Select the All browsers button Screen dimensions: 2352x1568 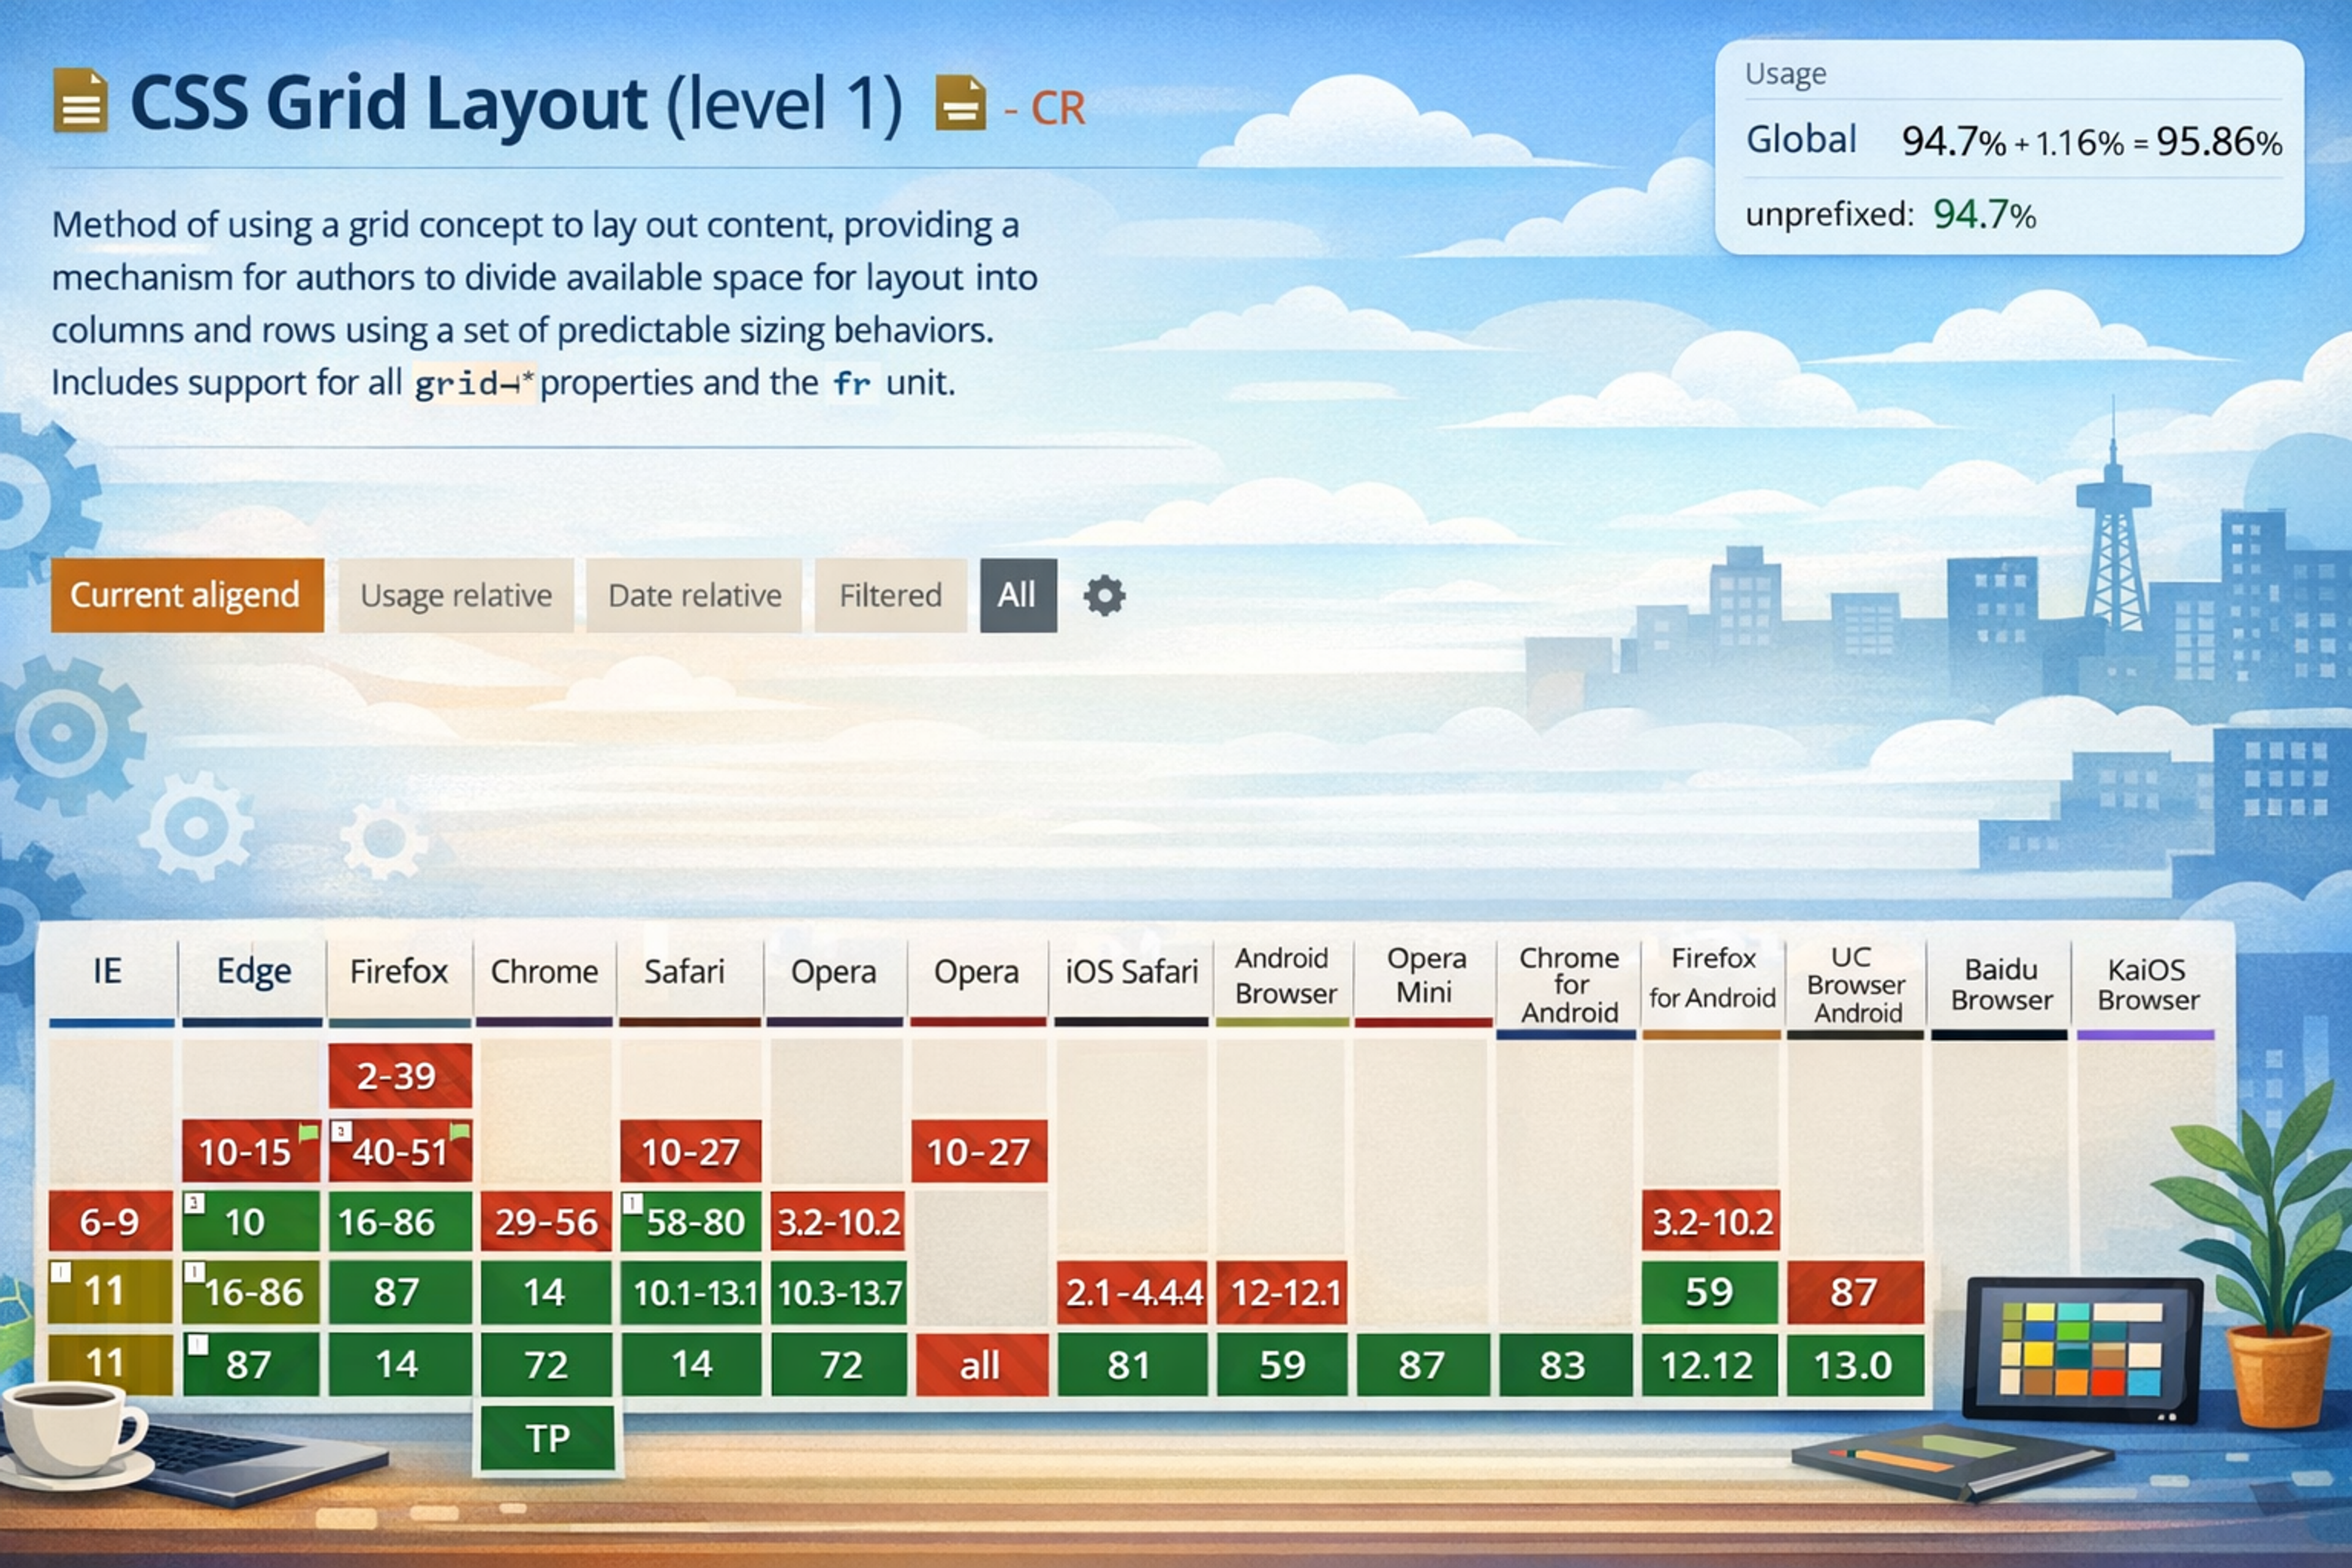[x=1018, y=595]
